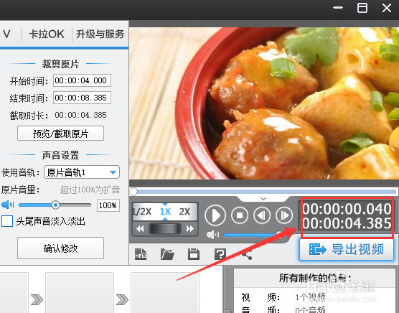Click the video progress bar handle
The height and width of the screenshot is (313, 399).
133,192
